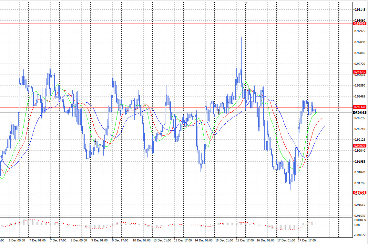
Task: Click the indicator scale value 0.001839
Action: (x=360, y=220)
